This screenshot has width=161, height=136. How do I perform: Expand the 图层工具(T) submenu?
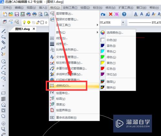[74, 25]
